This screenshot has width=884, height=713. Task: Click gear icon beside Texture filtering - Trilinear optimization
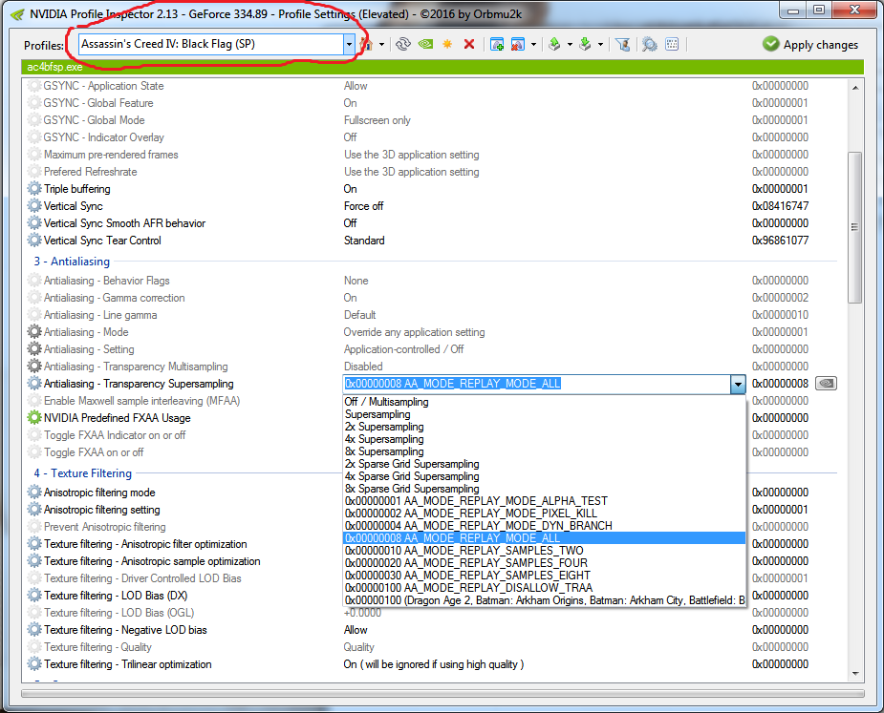point(34,664)
